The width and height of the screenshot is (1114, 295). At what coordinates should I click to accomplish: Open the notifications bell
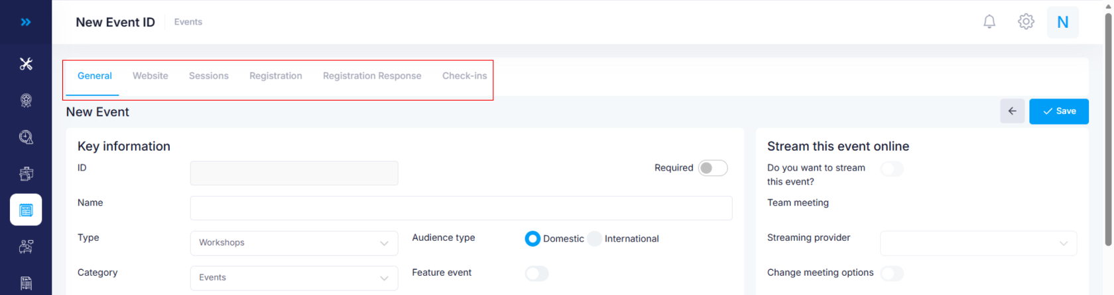point(989,22)
